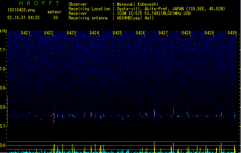Click the Observer label
241x153 pixels.
(x=78, y=4)
